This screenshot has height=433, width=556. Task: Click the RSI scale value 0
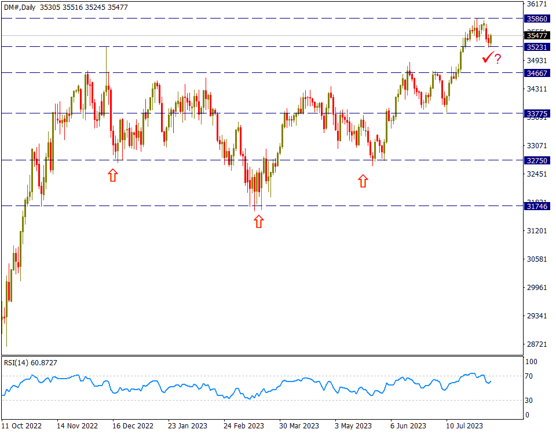[x=527, y=415]
